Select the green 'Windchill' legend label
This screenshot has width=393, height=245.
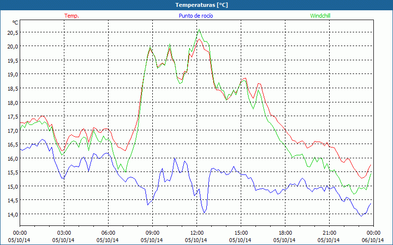320,16
